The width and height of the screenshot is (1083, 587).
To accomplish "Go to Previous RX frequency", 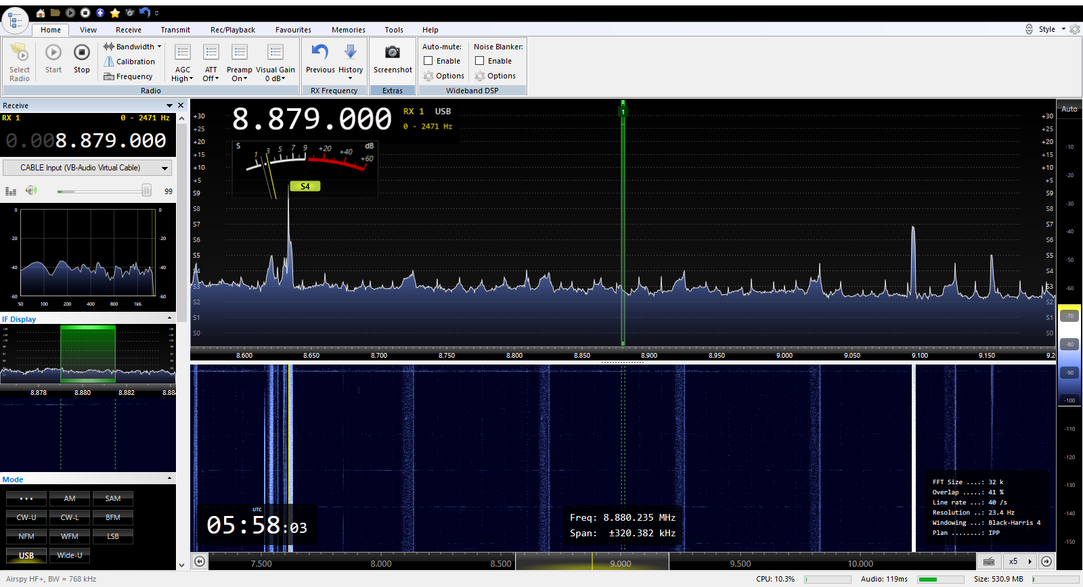I will 320,59.
